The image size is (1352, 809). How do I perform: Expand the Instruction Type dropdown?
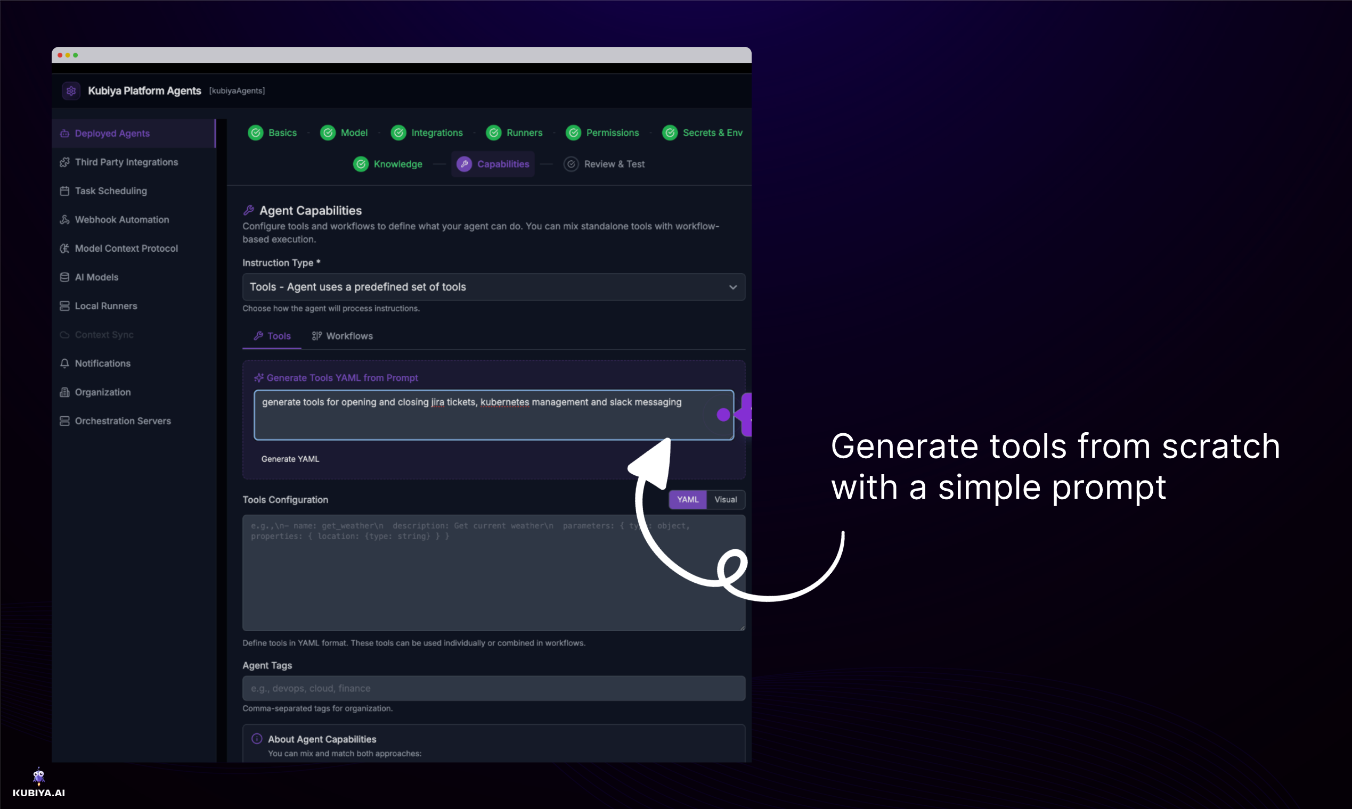[493, 287]
